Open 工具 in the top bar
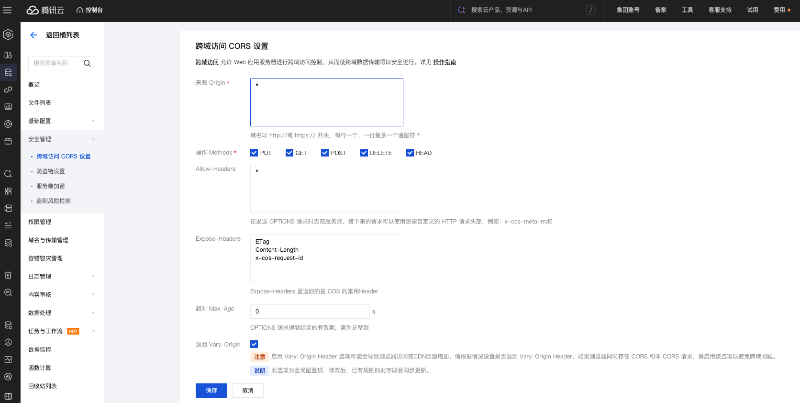This screenshot has height=403, width=800. click(x=688, y=10)
